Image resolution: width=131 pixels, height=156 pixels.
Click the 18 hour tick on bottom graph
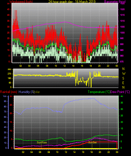point(91,152)
